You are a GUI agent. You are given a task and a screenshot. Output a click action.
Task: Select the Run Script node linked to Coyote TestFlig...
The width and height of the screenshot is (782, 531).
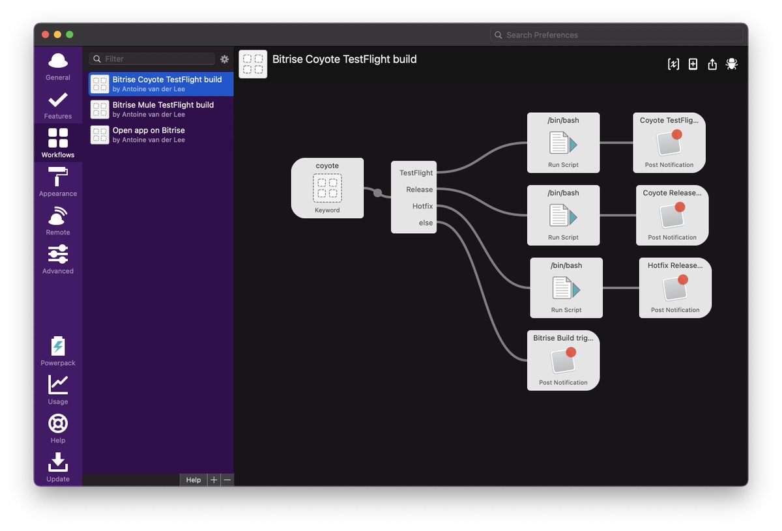click(563, 143)
